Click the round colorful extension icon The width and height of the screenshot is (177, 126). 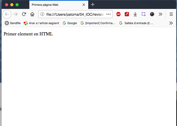[152, 14]
